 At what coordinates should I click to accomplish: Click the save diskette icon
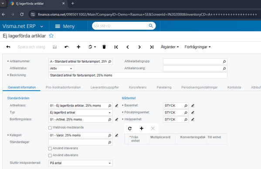(x=54, y=47)
